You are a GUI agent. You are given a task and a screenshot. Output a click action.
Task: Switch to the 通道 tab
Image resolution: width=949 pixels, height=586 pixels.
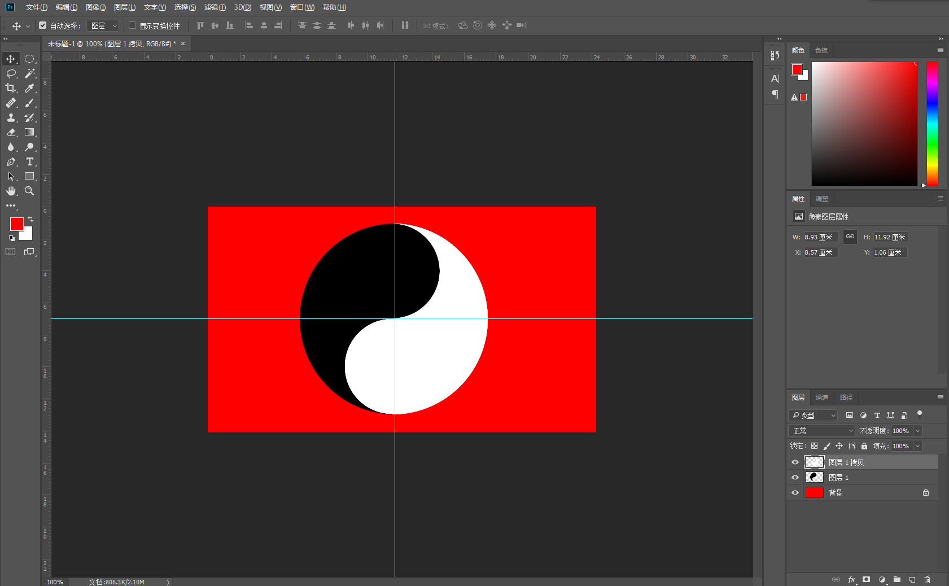click(822, 397)
